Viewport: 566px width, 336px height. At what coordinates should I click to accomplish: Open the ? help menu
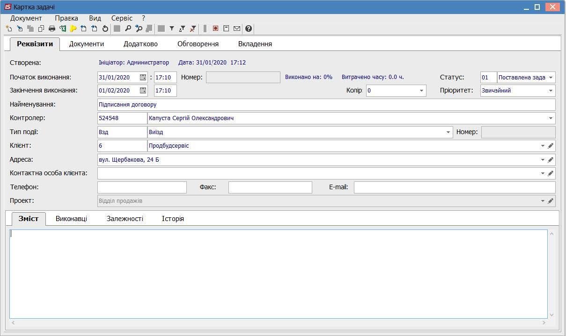tap(144, 18)
